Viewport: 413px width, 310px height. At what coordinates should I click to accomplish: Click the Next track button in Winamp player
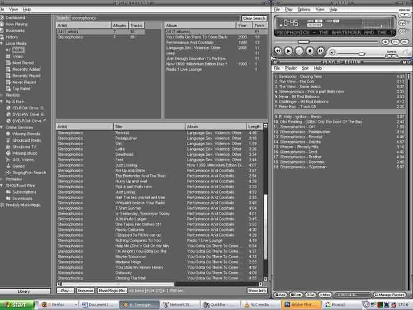(320, 51)
